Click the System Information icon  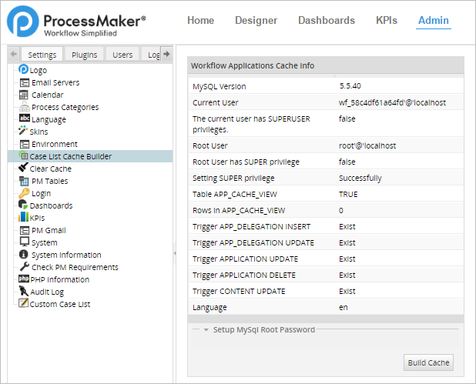[24, 255]
